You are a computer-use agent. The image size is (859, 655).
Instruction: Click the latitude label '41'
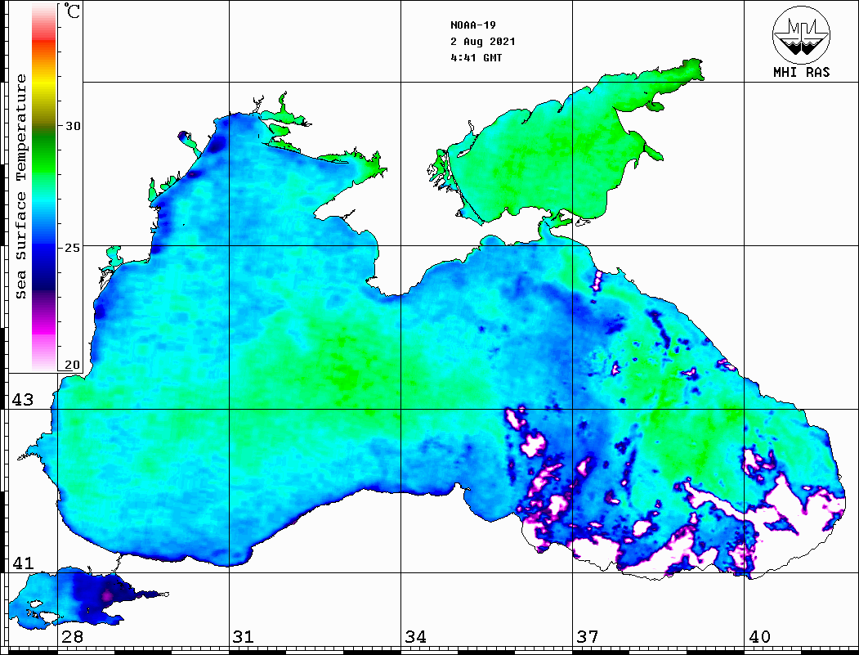coord(23,563)
